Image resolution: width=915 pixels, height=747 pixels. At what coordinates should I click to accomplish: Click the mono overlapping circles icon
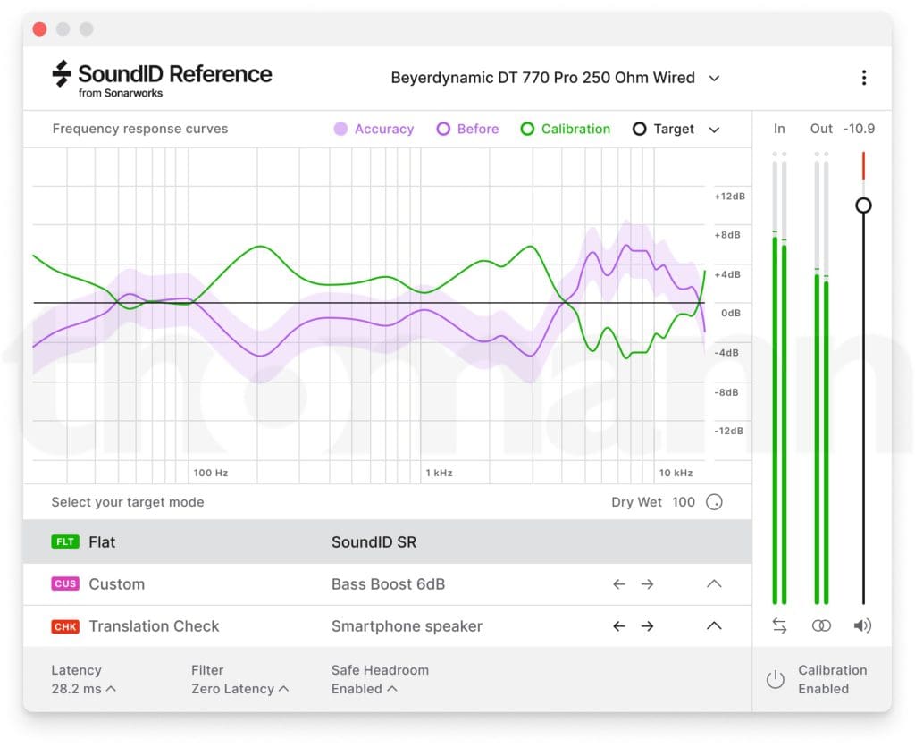click(821, 626)
